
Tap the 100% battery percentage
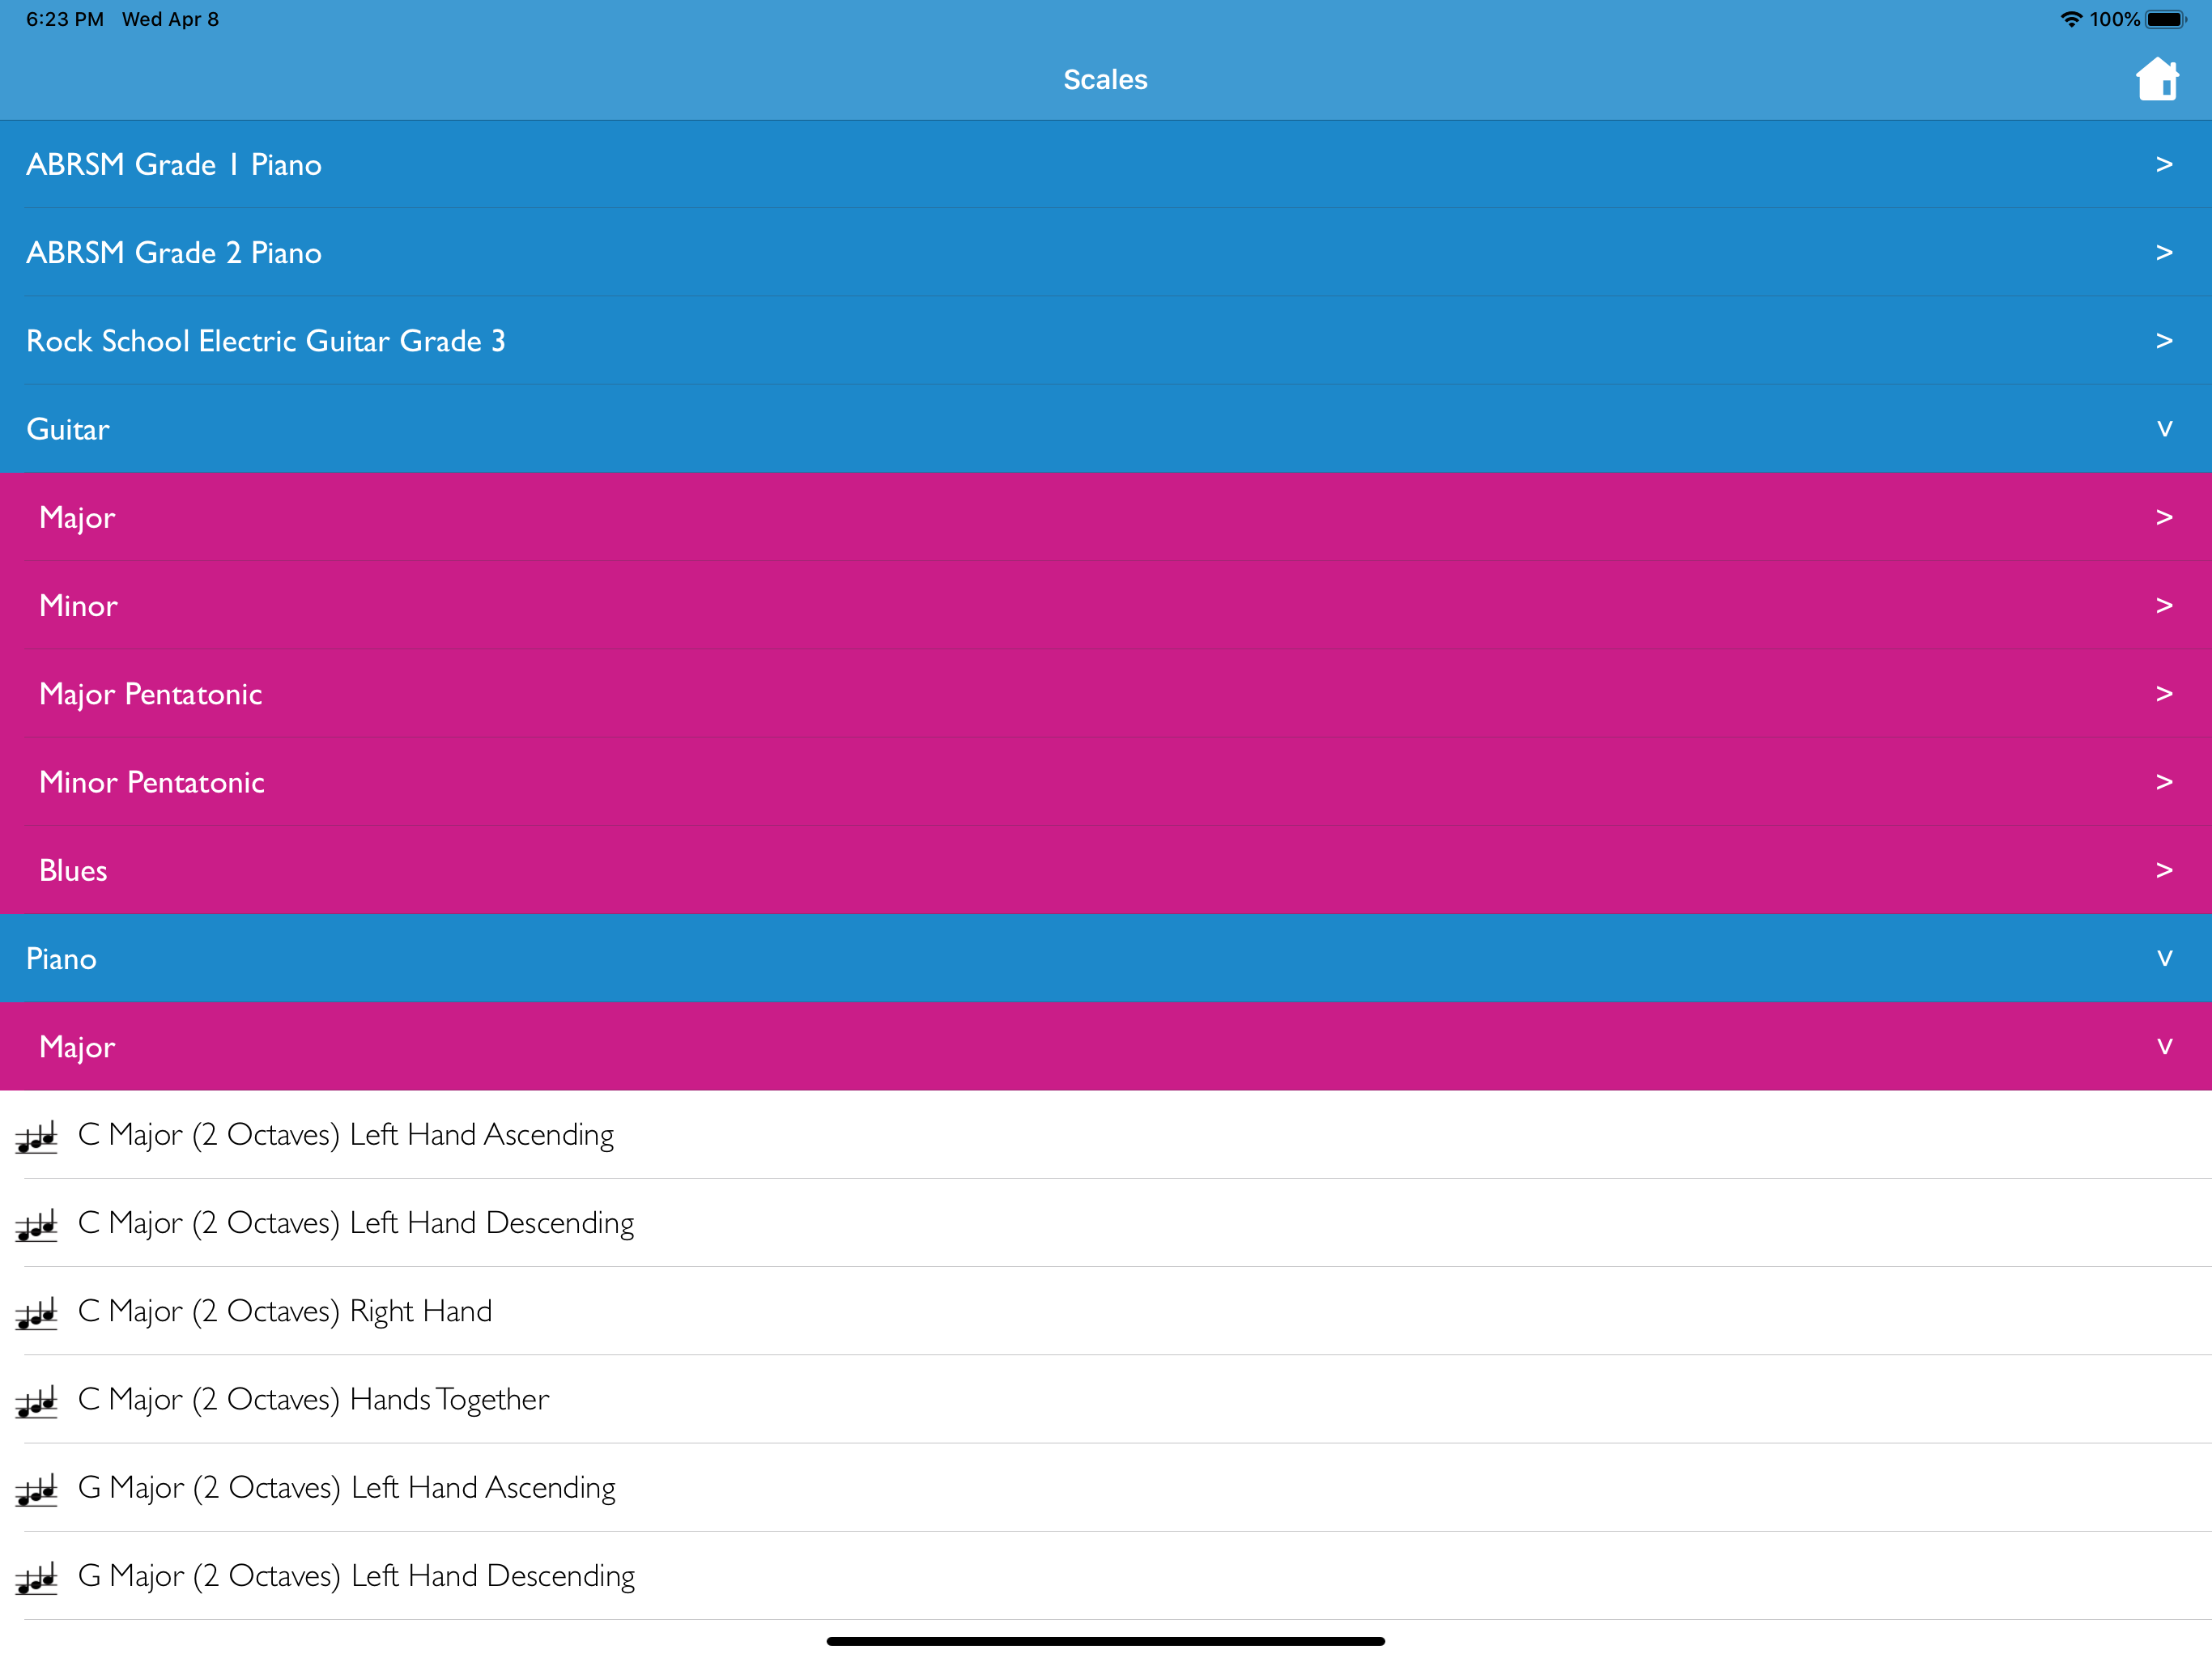pos(2114,19)
